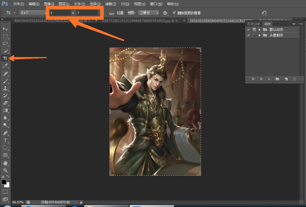
Task: Create new action set via folder icon
Action: click(277, 79)
